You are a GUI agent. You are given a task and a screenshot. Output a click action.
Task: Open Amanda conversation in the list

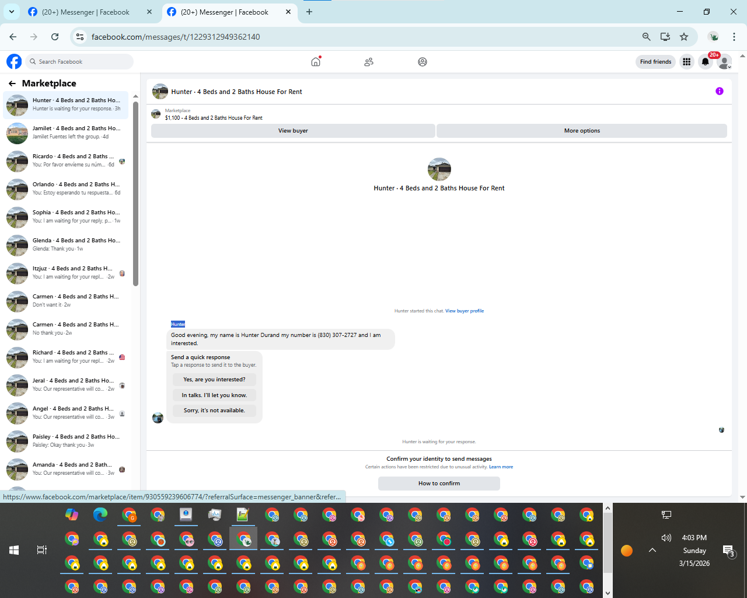[66, 470]
